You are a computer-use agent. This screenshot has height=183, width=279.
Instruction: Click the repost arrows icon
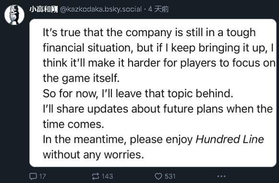[x=96, y=176]
